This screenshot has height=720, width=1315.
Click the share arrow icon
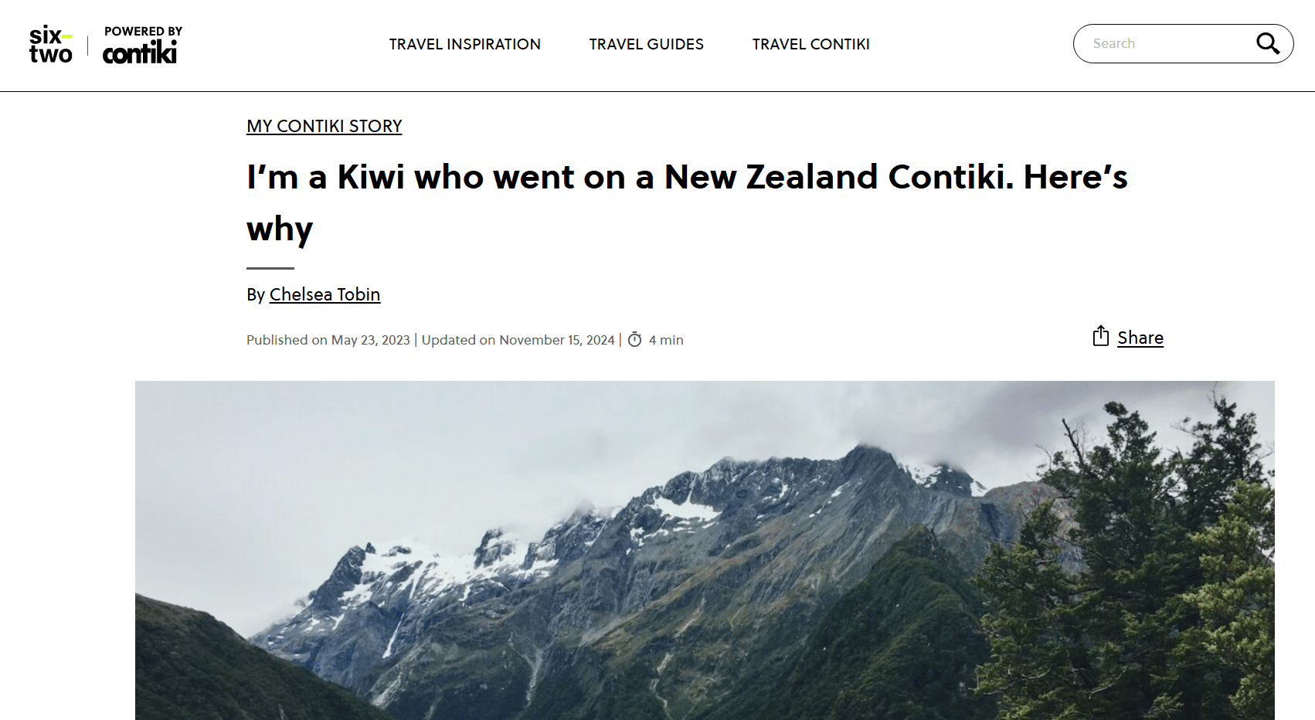[x=1100, y=336]
